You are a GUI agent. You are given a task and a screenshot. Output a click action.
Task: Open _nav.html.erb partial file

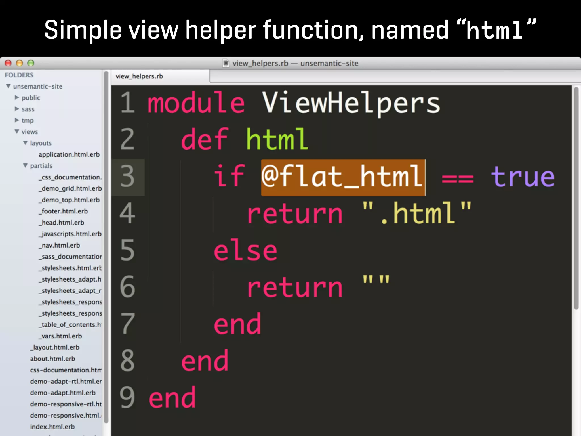coord(60,245)
